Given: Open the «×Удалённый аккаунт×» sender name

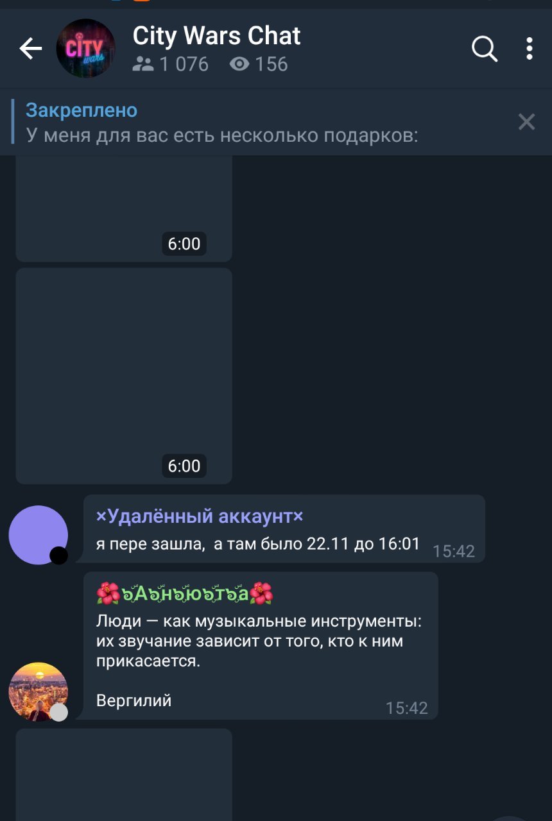Looking at the screenshot, I should pos(200,516).
